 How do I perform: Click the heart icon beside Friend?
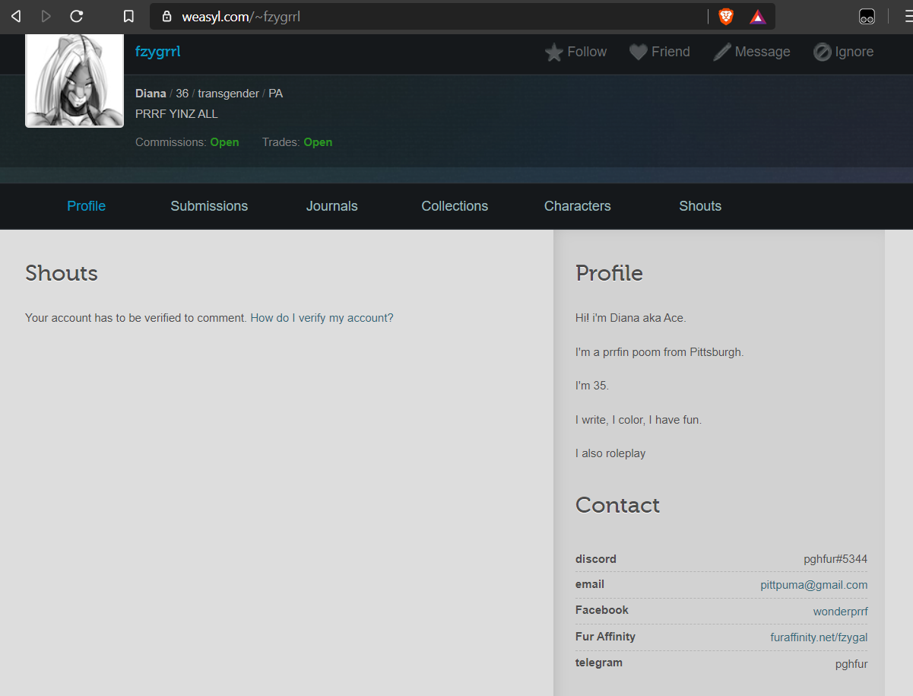pyautogui.click(x=639, y=52)
